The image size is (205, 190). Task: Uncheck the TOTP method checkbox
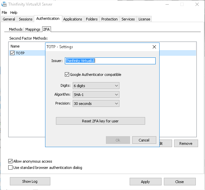tap(13, 53)
